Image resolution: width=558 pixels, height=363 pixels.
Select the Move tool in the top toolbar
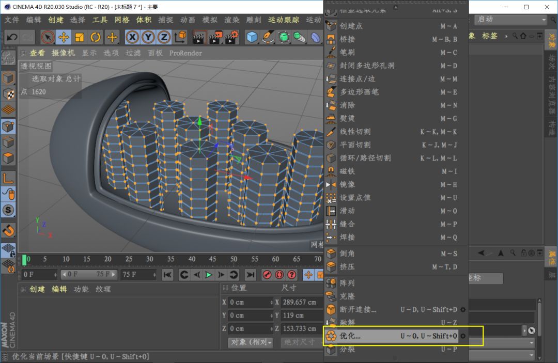point(64,37)
